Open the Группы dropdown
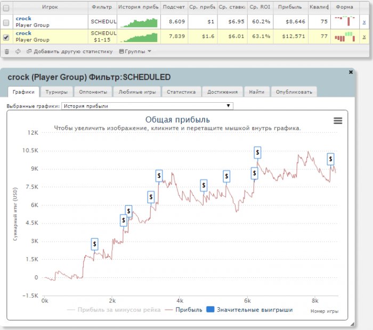The image size is (373, 330). pyautogui.click(x=135, y=51)
